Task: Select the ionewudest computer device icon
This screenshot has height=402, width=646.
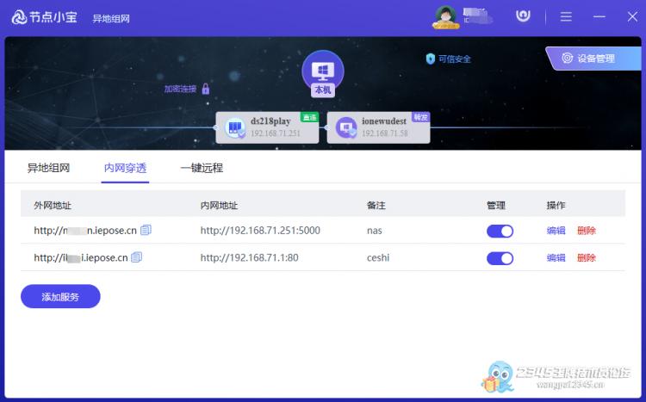Action: pyautogui.click(x=346, y=127)
